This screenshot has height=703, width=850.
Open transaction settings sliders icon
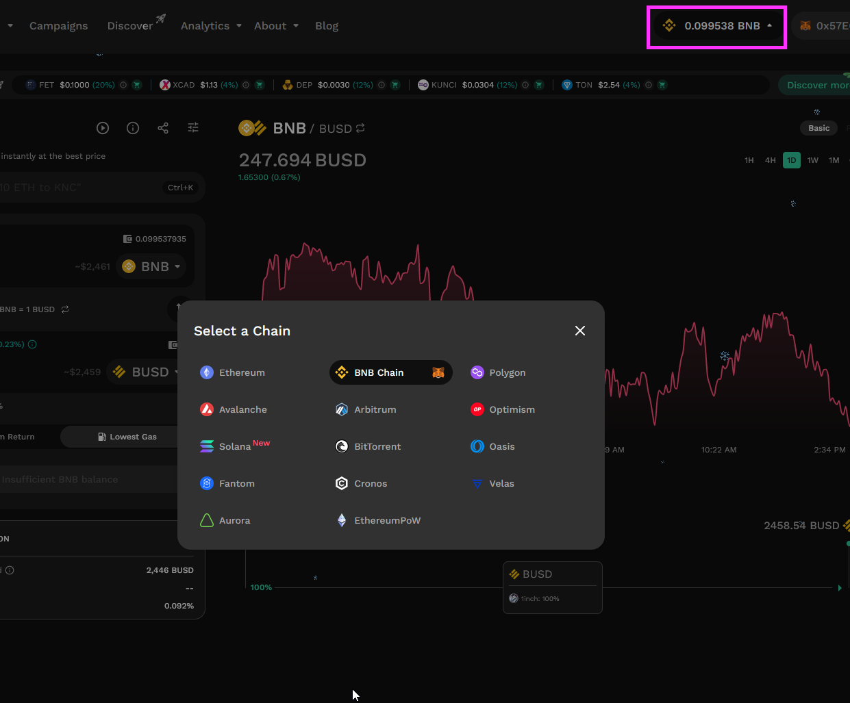[193, 128]
